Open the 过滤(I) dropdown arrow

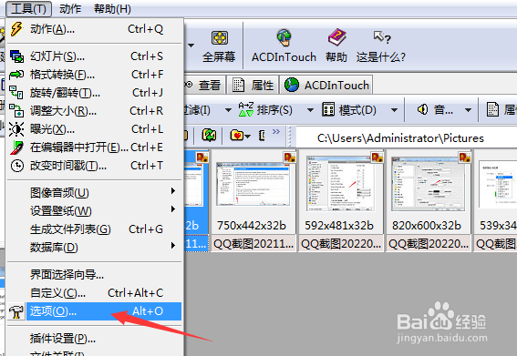tap(228, 110)
